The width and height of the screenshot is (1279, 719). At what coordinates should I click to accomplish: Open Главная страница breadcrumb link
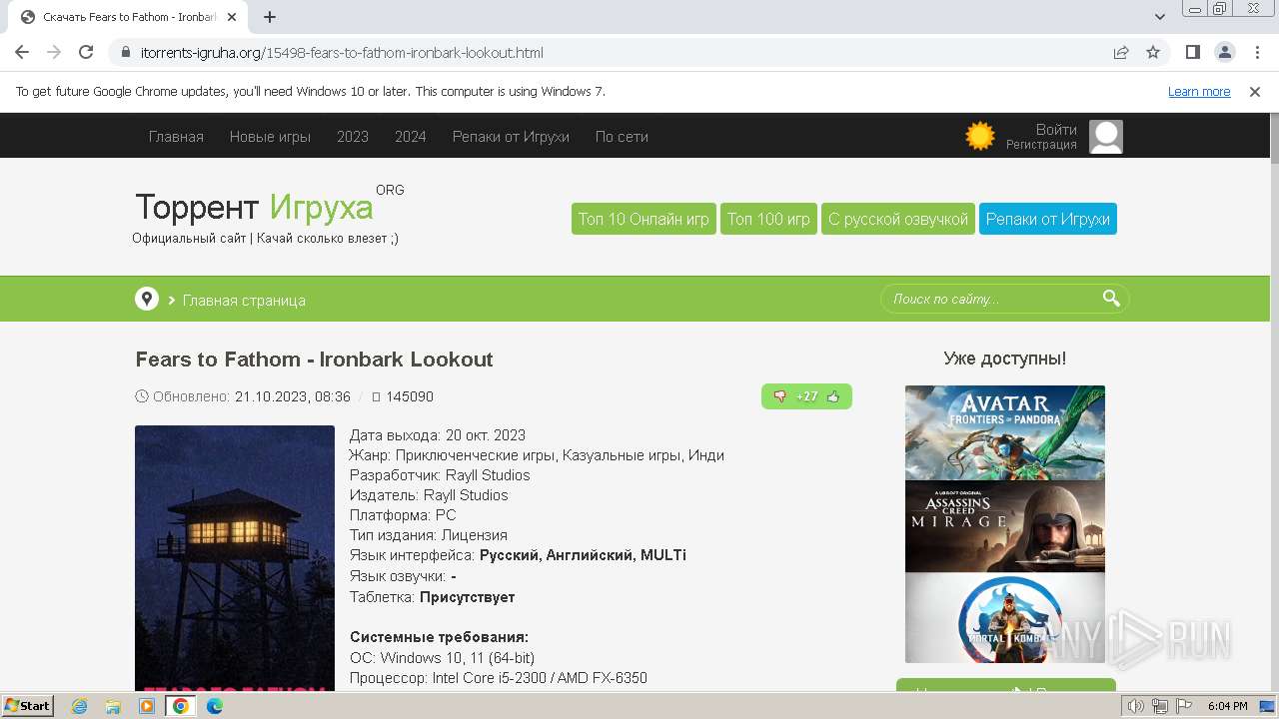coord(244,301)
